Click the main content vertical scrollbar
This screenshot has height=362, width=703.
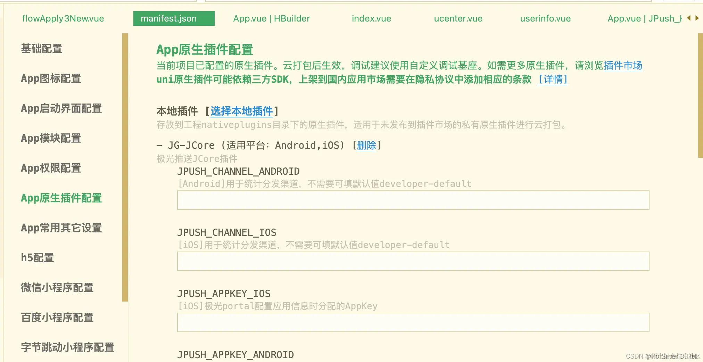click(700, 96)
